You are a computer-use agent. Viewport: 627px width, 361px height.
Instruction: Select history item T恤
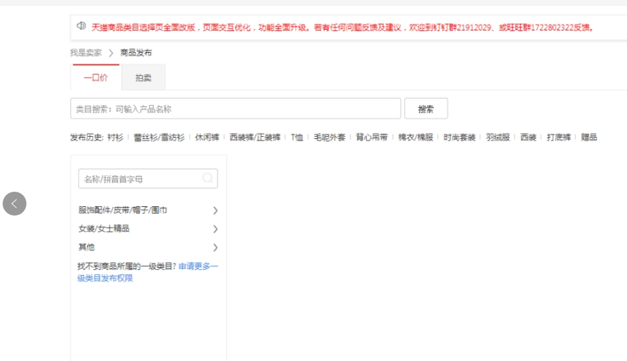click(x=297, y=138)
